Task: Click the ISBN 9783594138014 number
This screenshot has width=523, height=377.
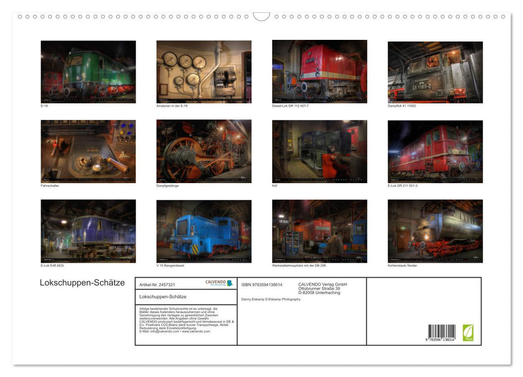Action: 262,284
